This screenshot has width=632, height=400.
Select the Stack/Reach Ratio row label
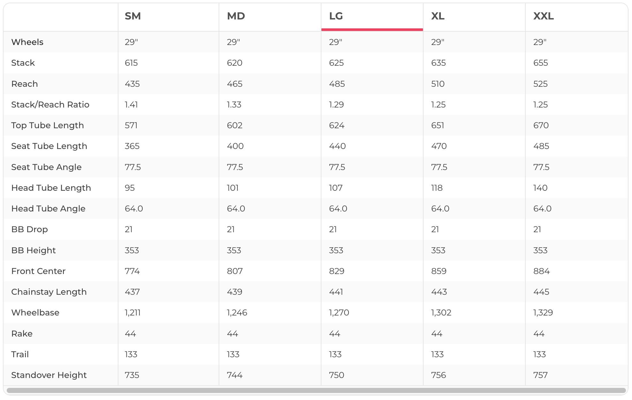50,105
